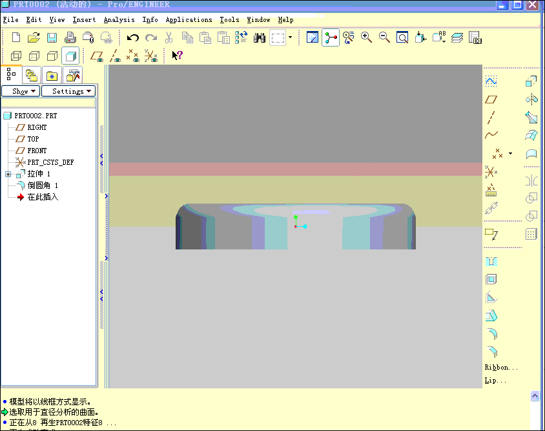Click the Lip... command

[495, 380]
